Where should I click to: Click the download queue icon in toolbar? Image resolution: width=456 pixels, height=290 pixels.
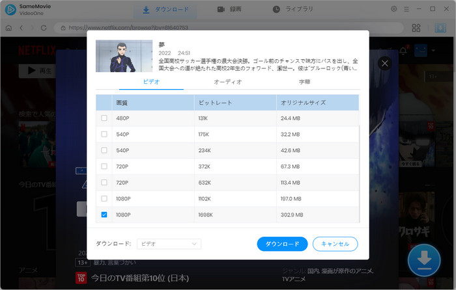click(x=440, y=28)
